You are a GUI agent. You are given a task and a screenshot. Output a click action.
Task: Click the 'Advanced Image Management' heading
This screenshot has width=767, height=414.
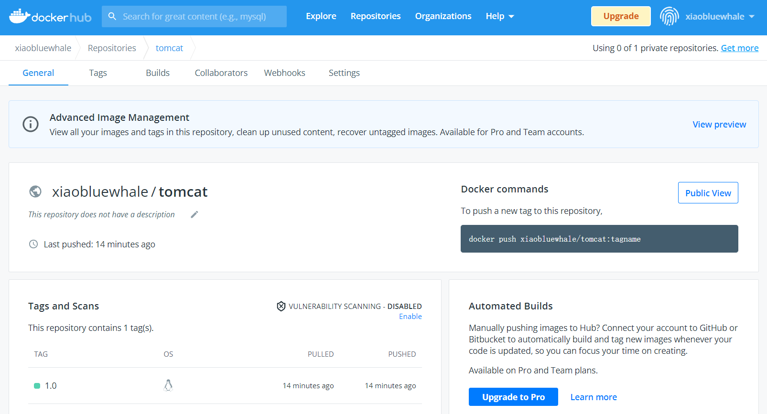pos(119,117)
